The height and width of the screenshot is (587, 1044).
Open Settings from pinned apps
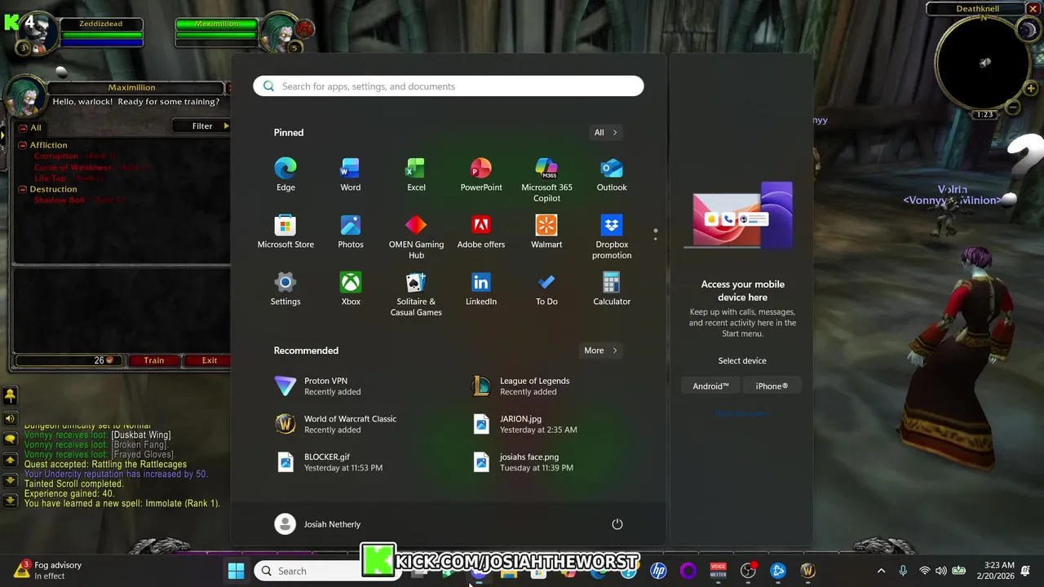click(x=285, y=289)
